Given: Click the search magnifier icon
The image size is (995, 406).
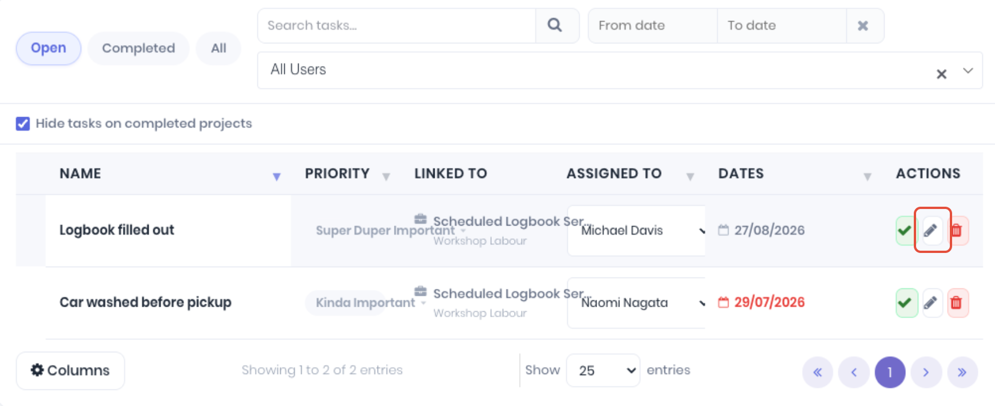Looking at the screenshot, I should pyautogui.click(x=555, y=25).
